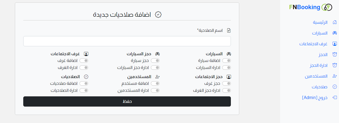The image size is (339, 123).
Task: Switch on ادارة الصلاحيات toggle
Action: tap(84, 90)
